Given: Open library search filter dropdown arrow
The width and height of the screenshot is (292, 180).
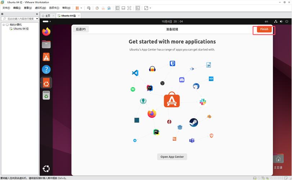Looking at the screenshot, I should pyautogui.click(x=36, y=19).
